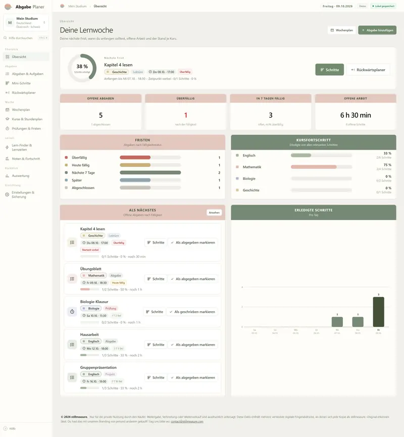Open Übersicht in the sidebar
Screen dimensions: 404x437
click(26, 57)
